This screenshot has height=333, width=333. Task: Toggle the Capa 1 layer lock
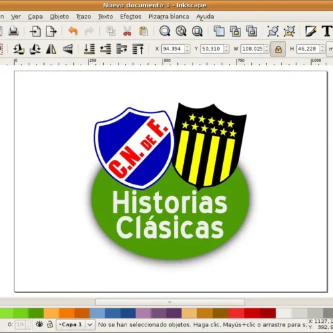point(50,324)
